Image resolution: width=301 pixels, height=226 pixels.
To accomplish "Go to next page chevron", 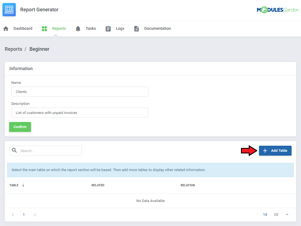I will click(x=35, y=214).
